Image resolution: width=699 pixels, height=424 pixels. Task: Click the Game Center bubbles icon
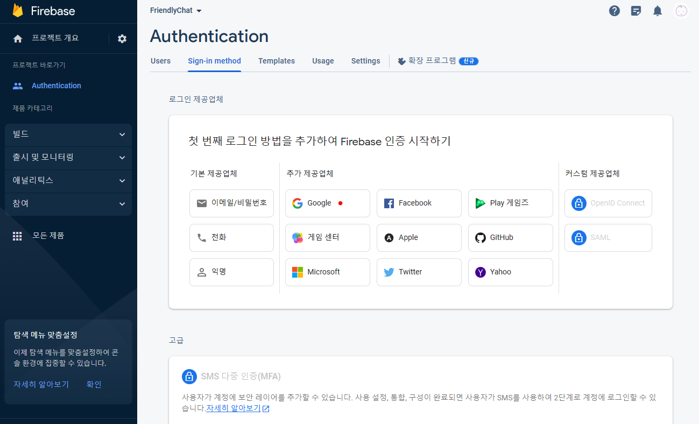click(298, 238)
